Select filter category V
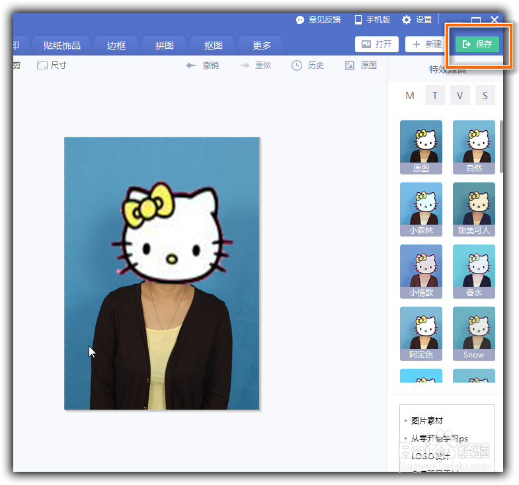This screenshot has width=519, height=485. point(460,96)
